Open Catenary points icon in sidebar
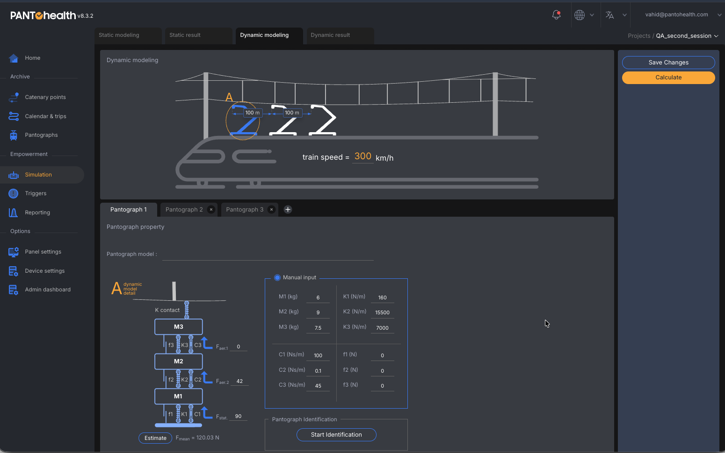Image resolution: width=725 pixels, height=453 pixels. click(x=14, y=97)
